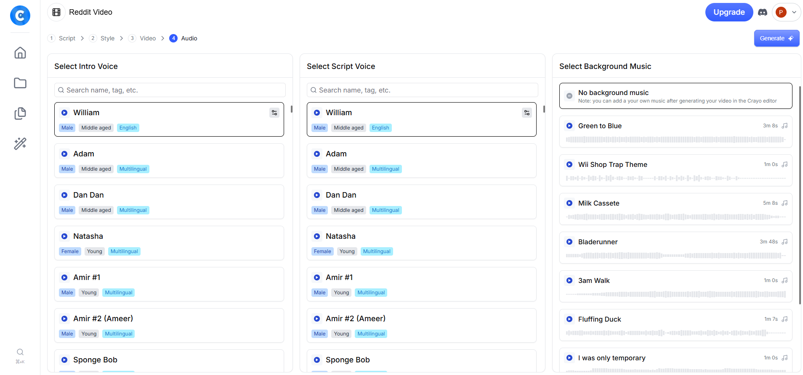Play Natasha intro voice preview

pyautogui.click(x=64, y=236)
